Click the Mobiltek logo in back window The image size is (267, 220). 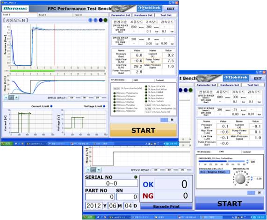pyautogui.click(x=150, y=8)
